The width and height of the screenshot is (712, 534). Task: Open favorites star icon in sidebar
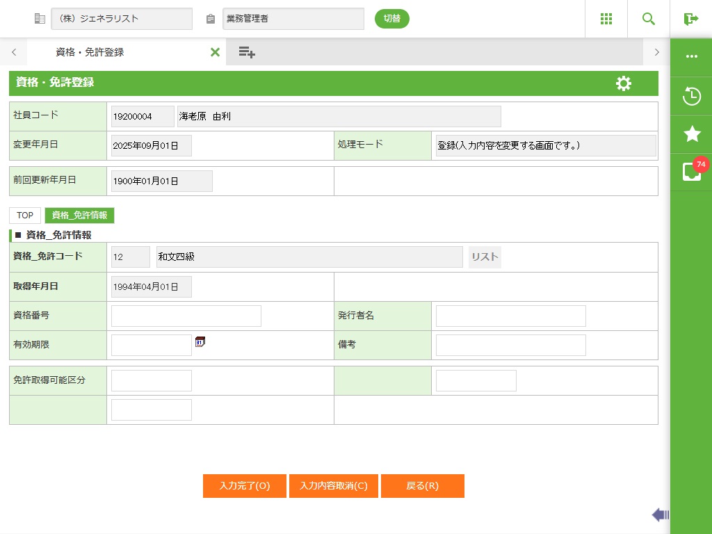tap(691, 134)
